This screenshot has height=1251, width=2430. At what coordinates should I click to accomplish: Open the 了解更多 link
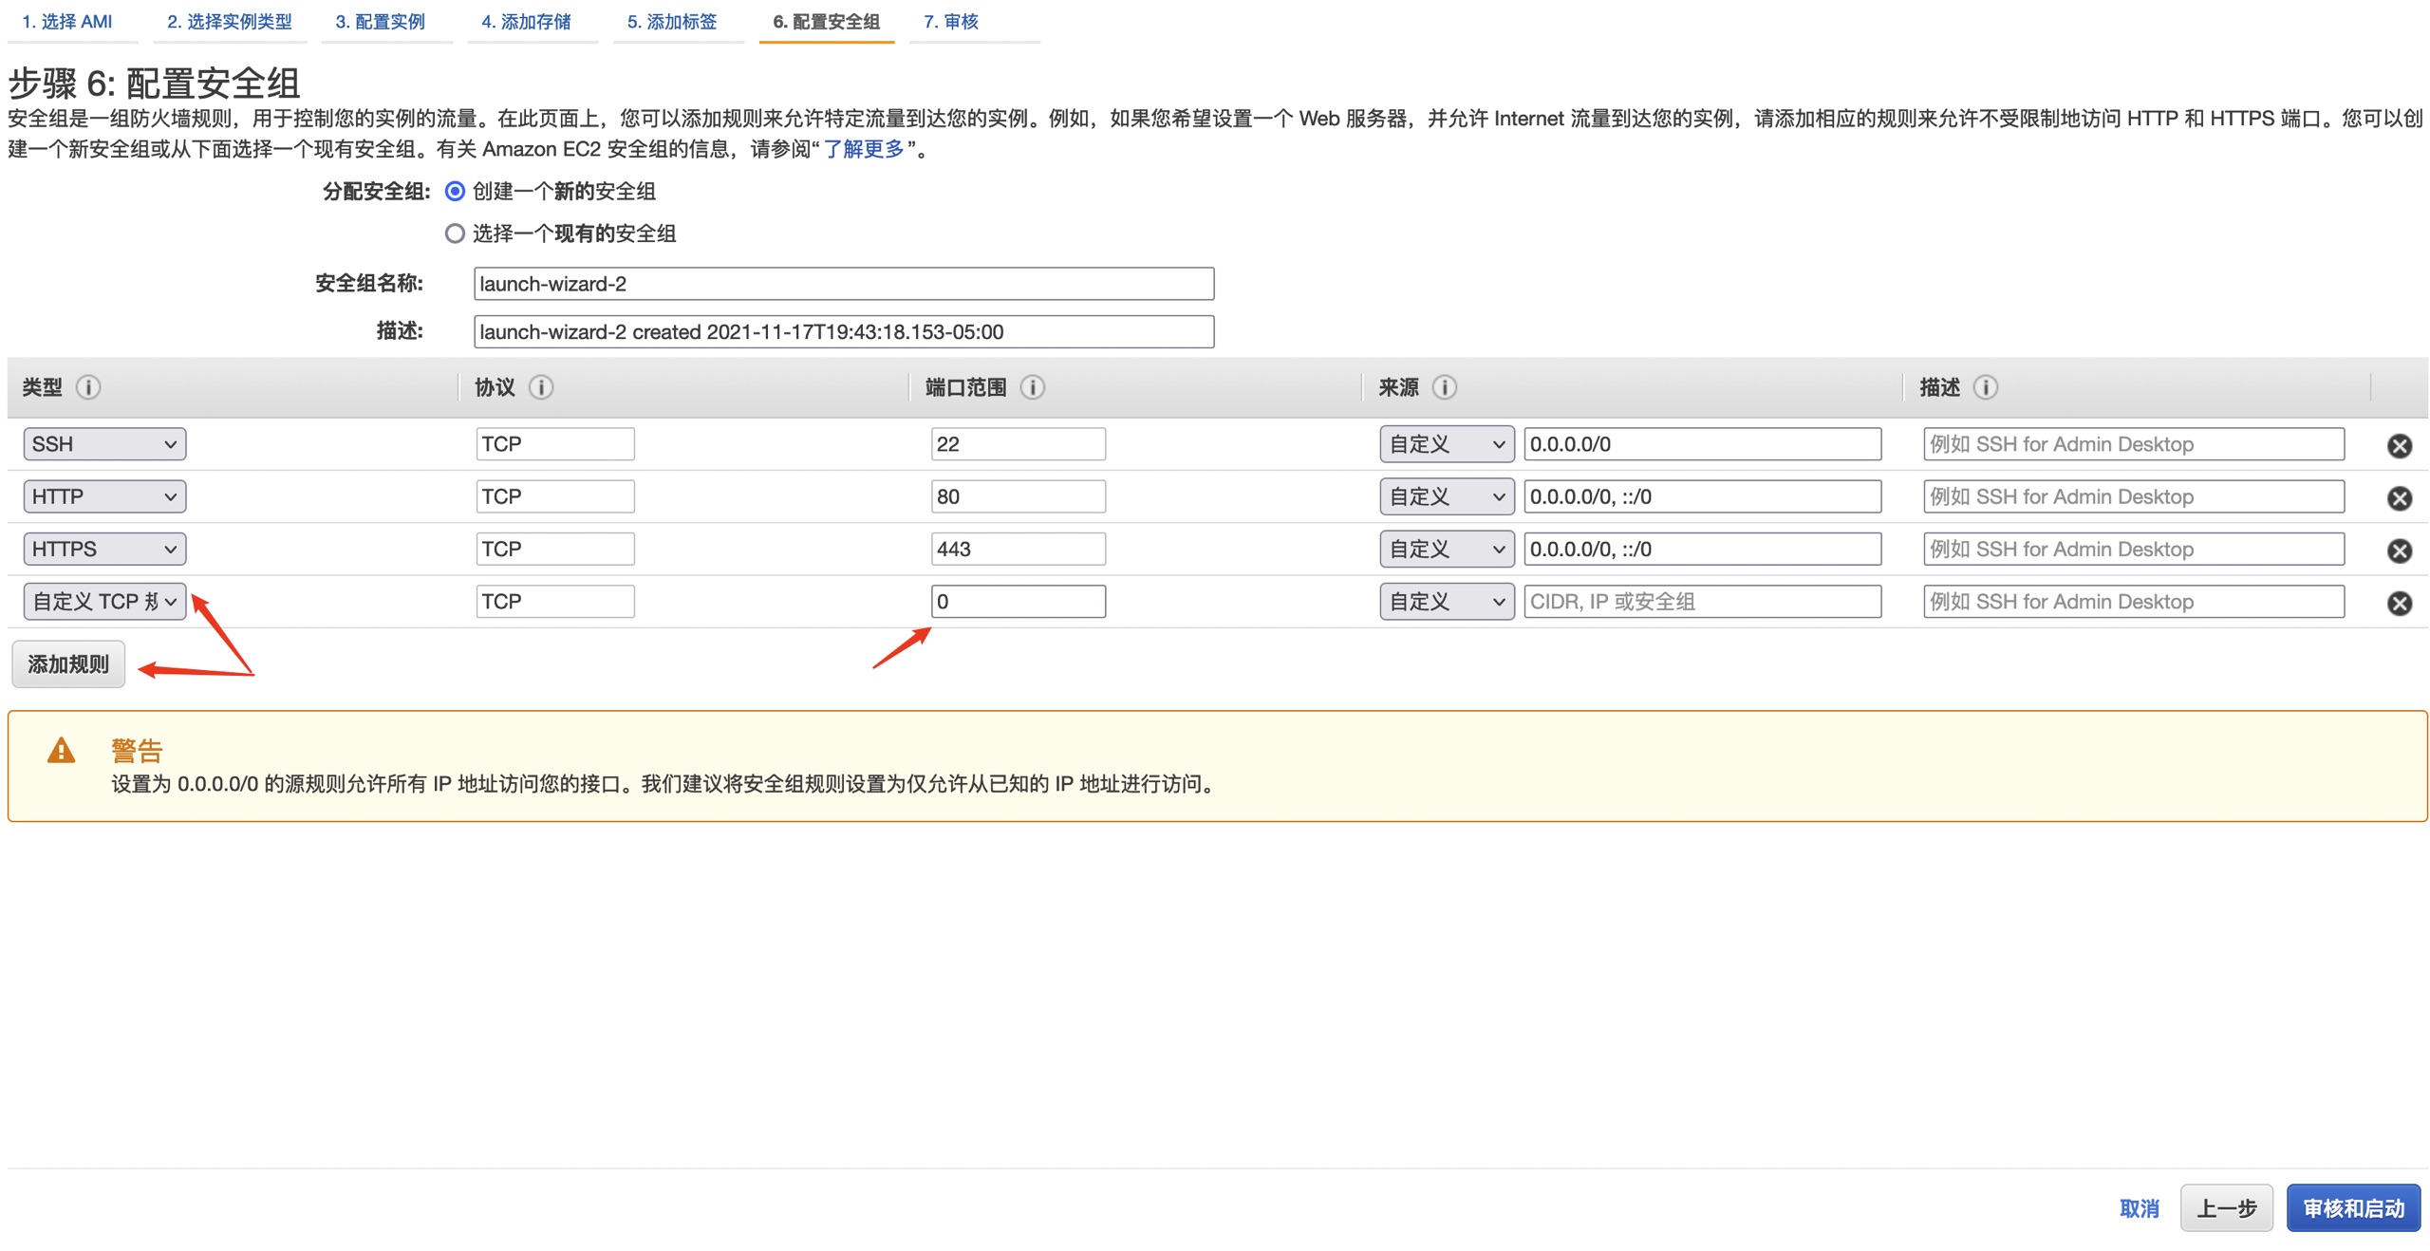coord(863,149)
